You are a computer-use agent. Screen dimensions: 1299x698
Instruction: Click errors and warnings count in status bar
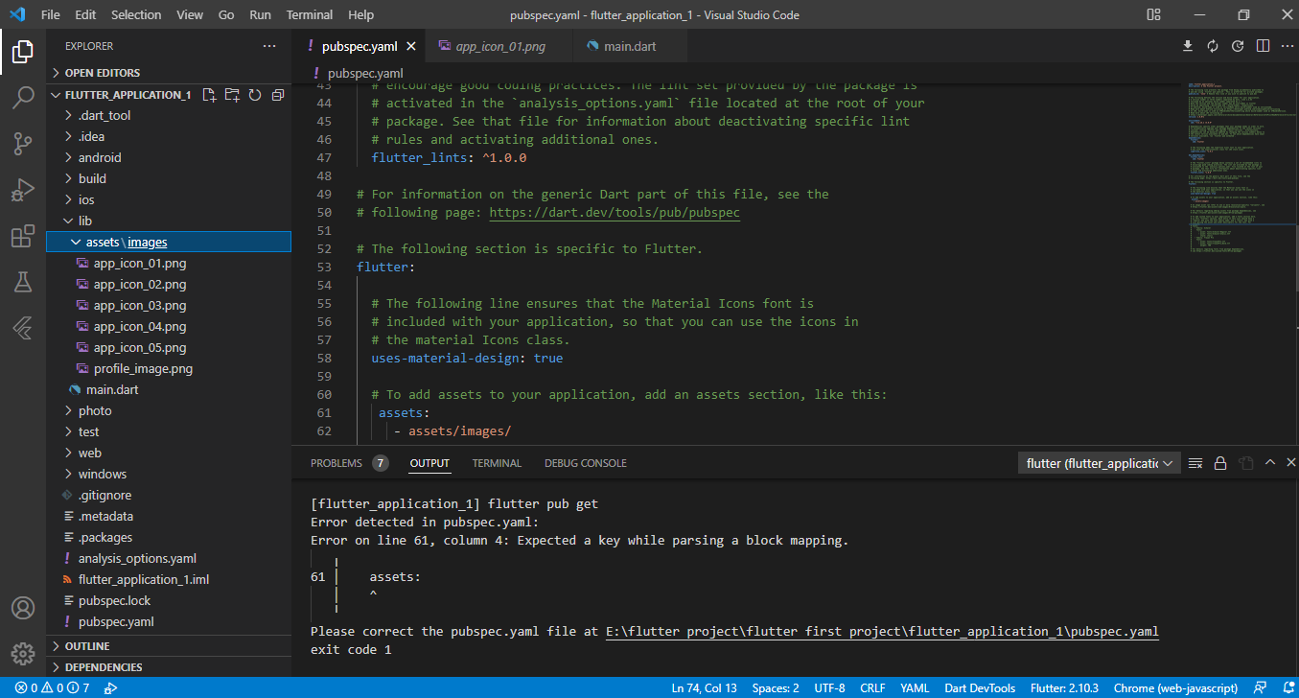(52, 687)
